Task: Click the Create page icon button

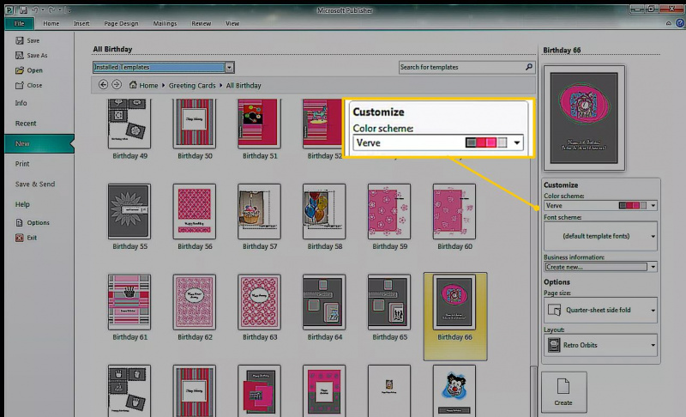Action: [563, 392]
